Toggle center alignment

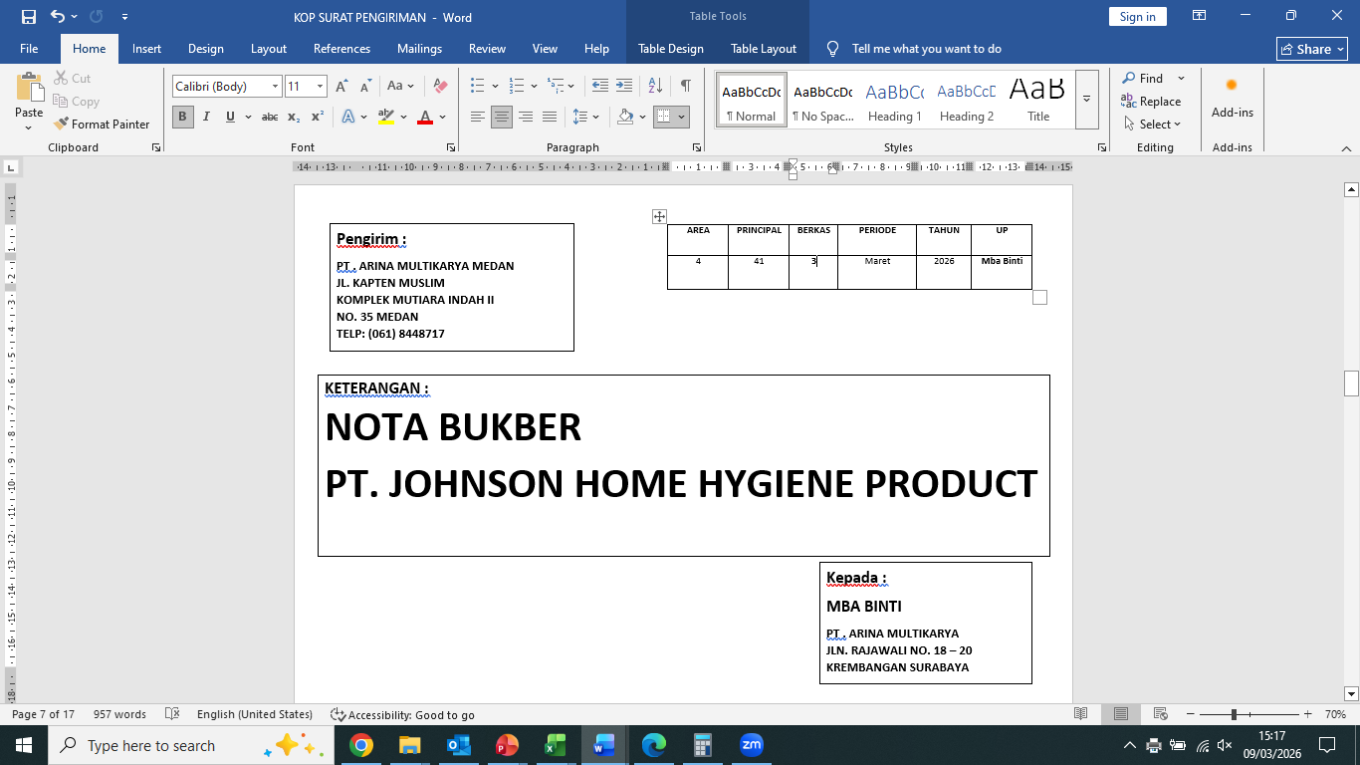pyautogui.click(x=502, y=117)
